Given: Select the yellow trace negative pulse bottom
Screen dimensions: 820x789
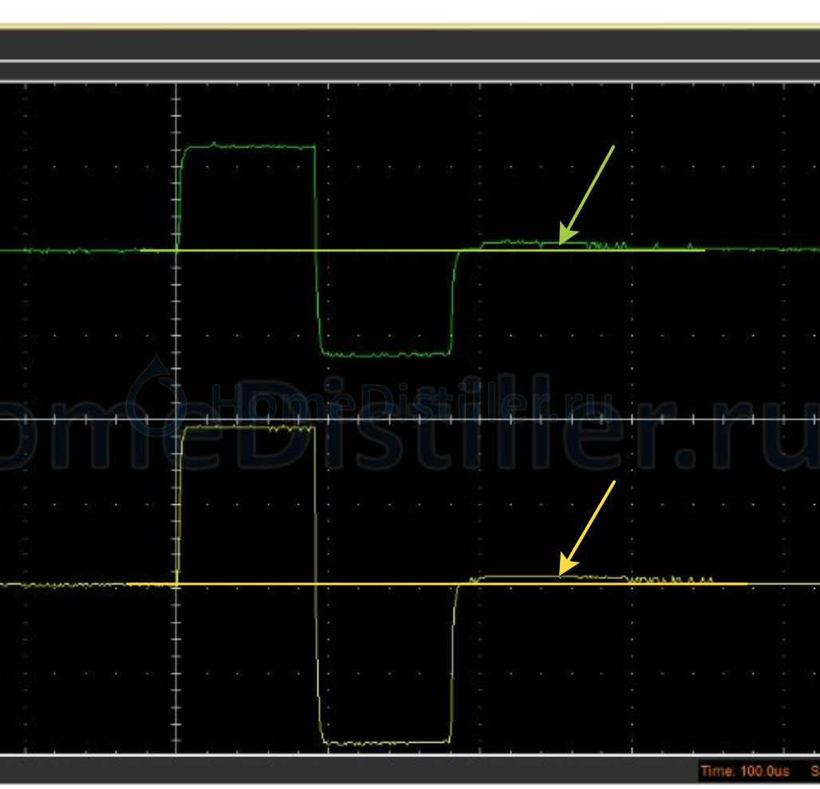Looking at the screenshot, I should pyautogui.click(x=384, y=743).
